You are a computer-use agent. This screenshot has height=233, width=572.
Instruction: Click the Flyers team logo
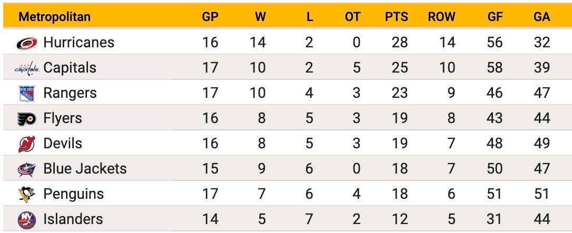click(27, 119)
